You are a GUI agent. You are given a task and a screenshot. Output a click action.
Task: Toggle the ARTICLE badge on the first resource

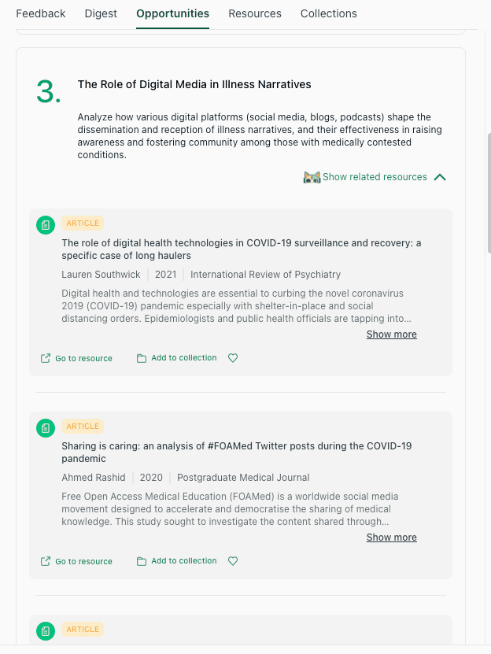pyautogui.click(x=82, y=223)
